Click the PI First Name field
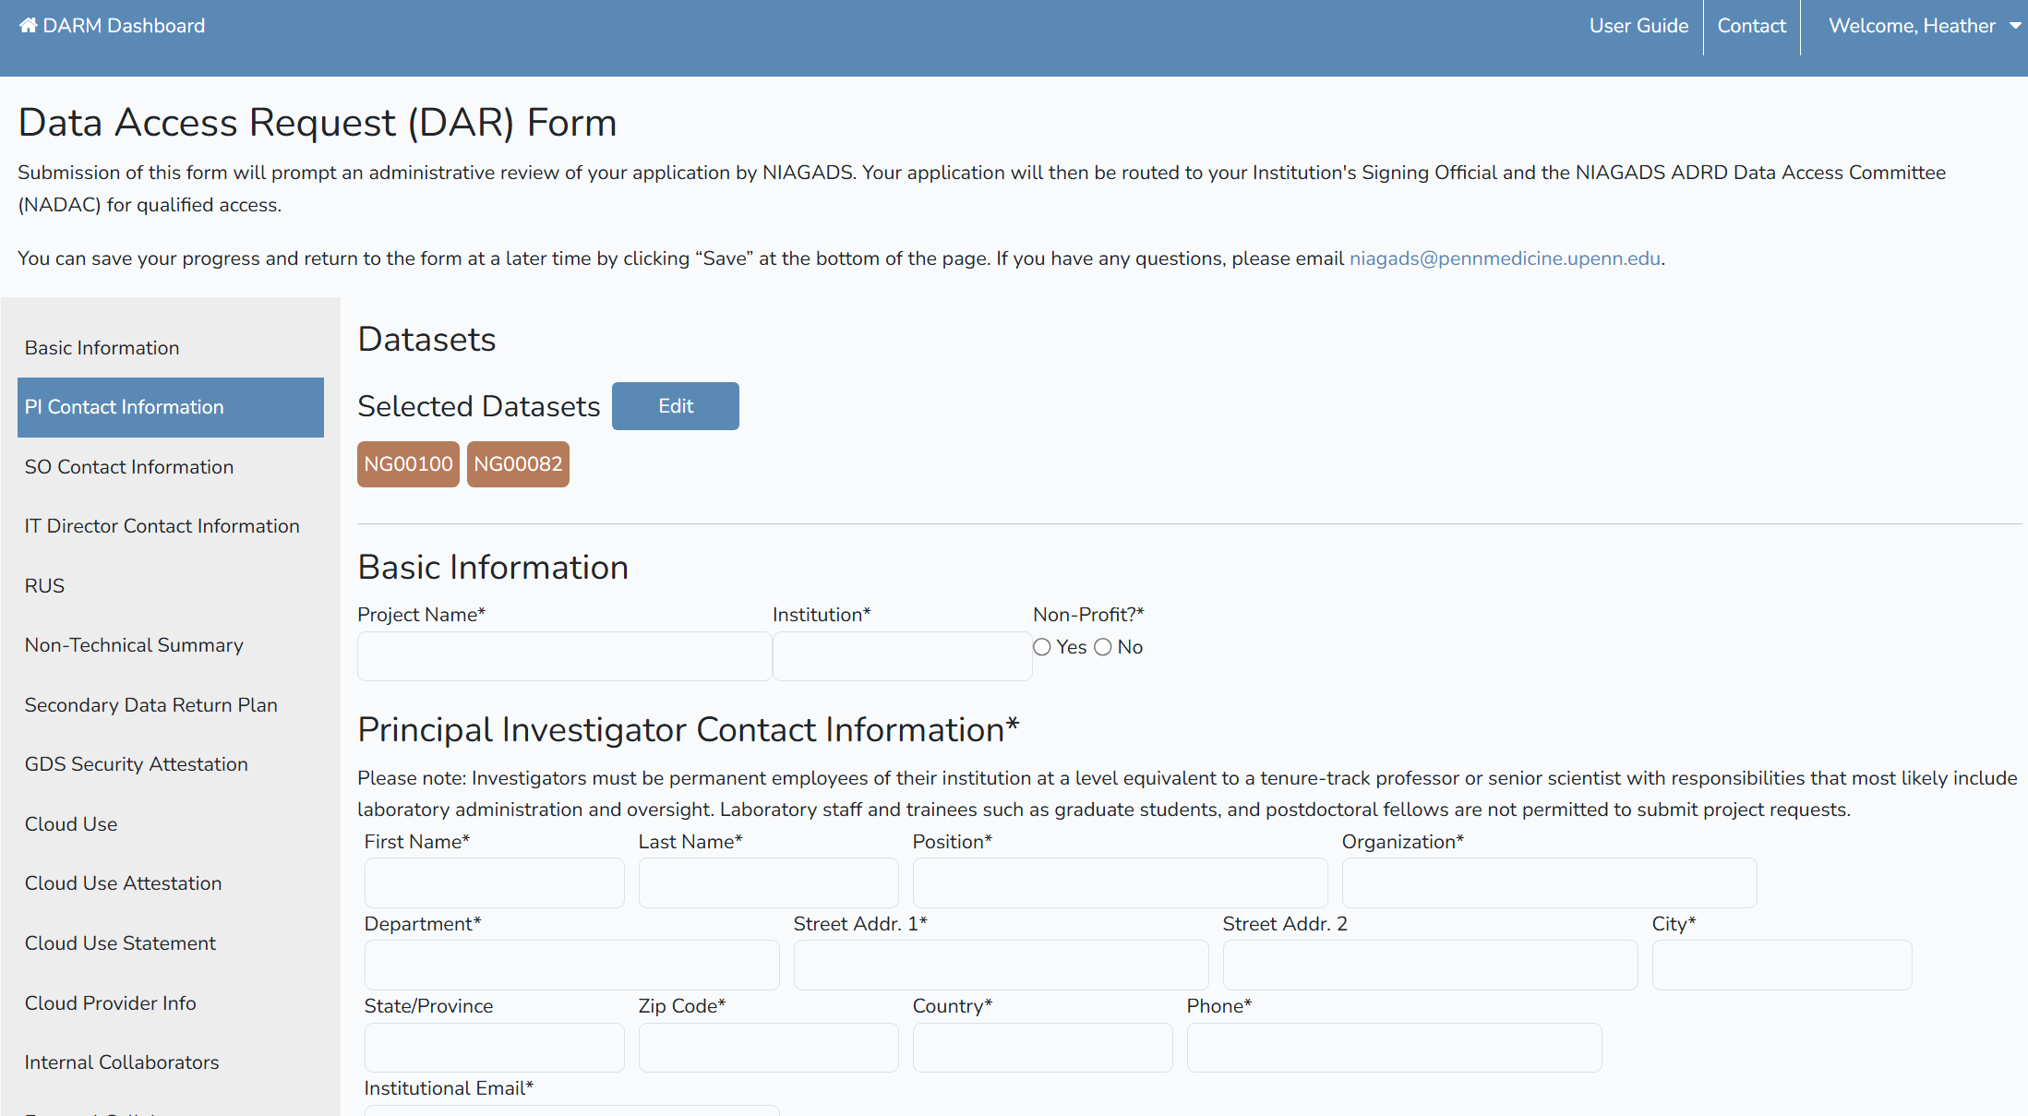This screenshot has width=2028, height=1116. (x=494, y=883)
